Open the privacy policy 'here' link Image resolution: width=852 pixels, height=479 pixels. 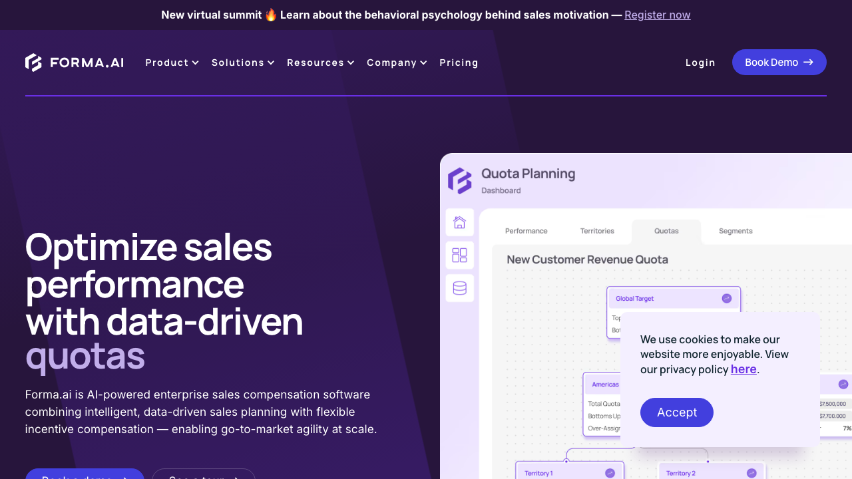[x=744, y=369]
